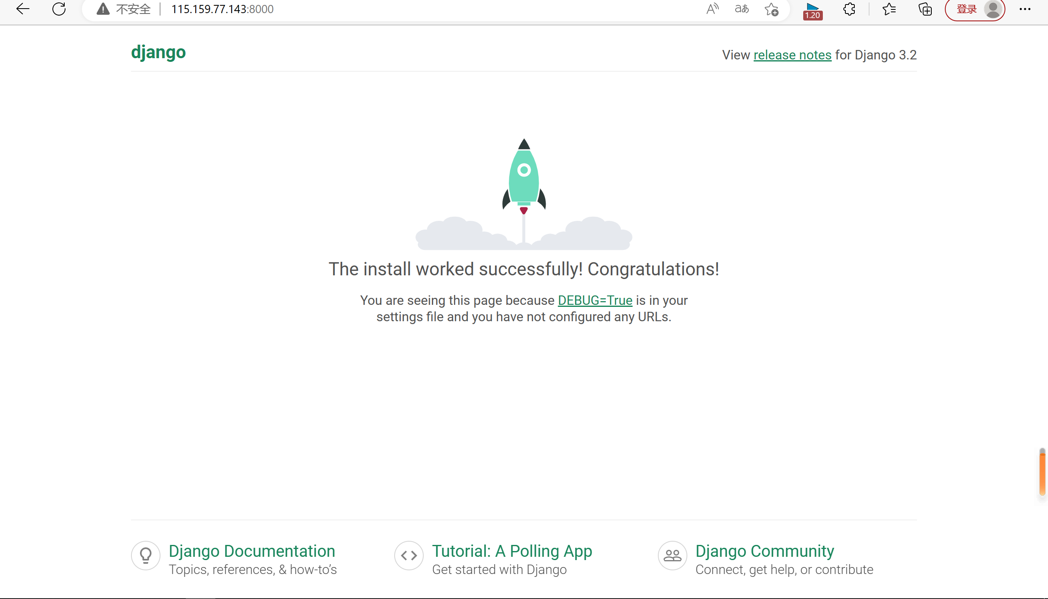Open the Collections icon
The width and height of the screenshot is (1048, 599).
coord(925,9)
